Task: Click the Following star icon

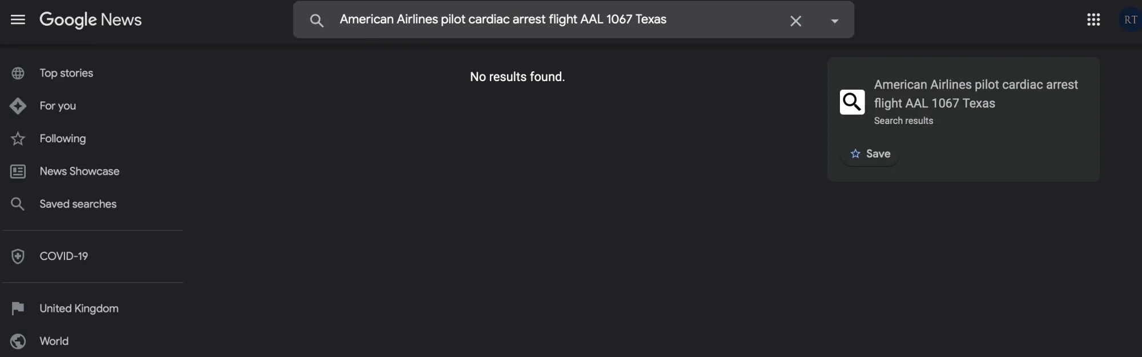Action: tap(18, 139)
